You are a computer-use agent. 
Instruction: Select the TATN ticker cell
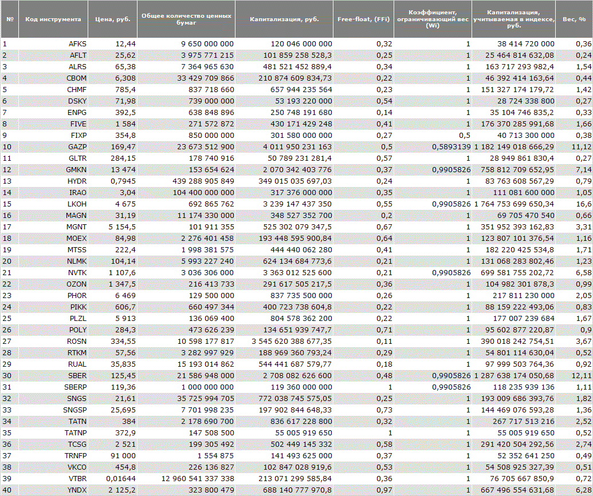(53, 421)
